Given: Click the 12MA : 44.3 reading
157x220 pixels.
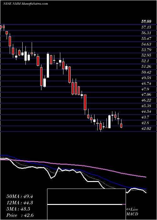Looking at the screenshot, I should 19,203.
